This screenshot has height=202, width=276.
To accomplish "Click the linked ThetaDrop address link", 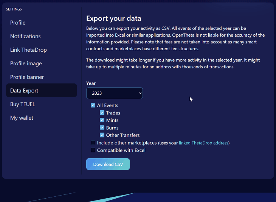I will (x=203, y=143).
